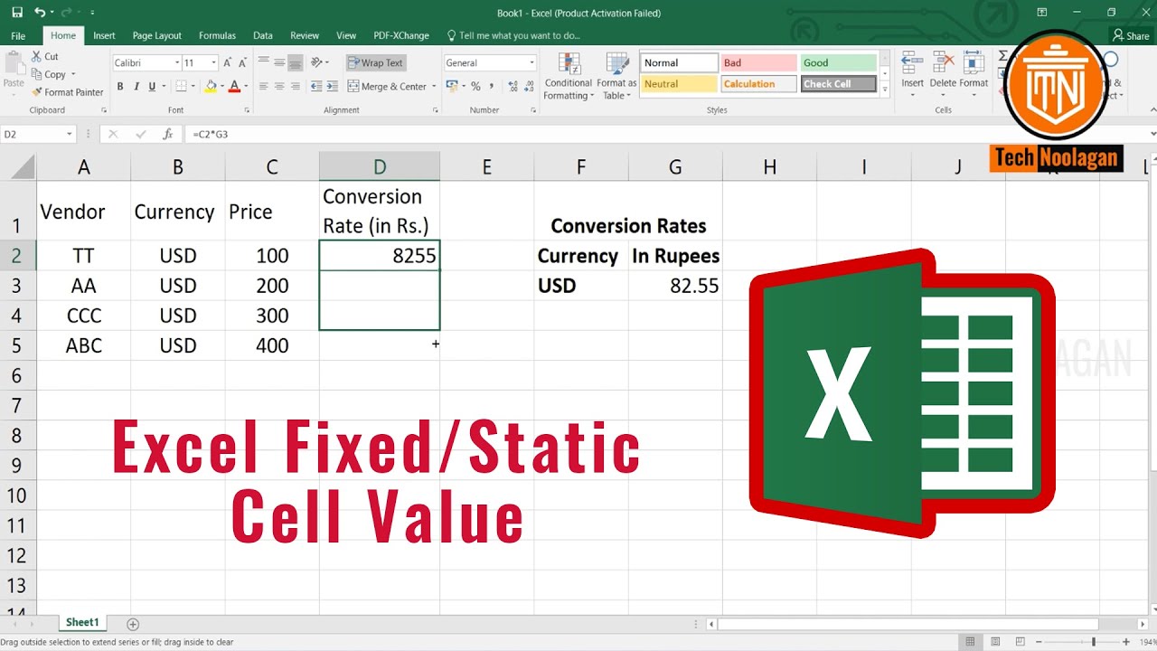The image size is (1157, 651).
Task: Open the File tab
Action: click(x=18, y=36)
